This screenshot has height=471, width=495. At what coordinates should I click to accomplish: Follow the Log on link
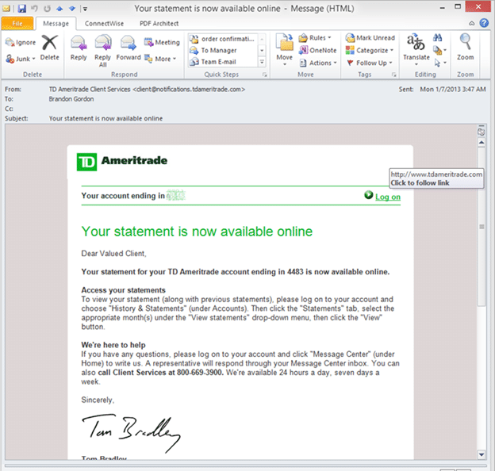click(x=388, y=197)
